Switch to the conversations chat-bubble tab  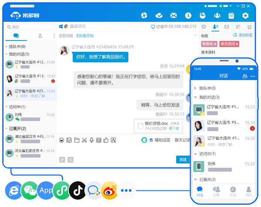(x=16, y=36)
